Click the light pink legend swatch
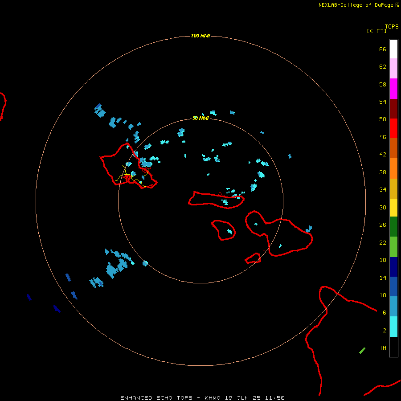 pos(393,68)
